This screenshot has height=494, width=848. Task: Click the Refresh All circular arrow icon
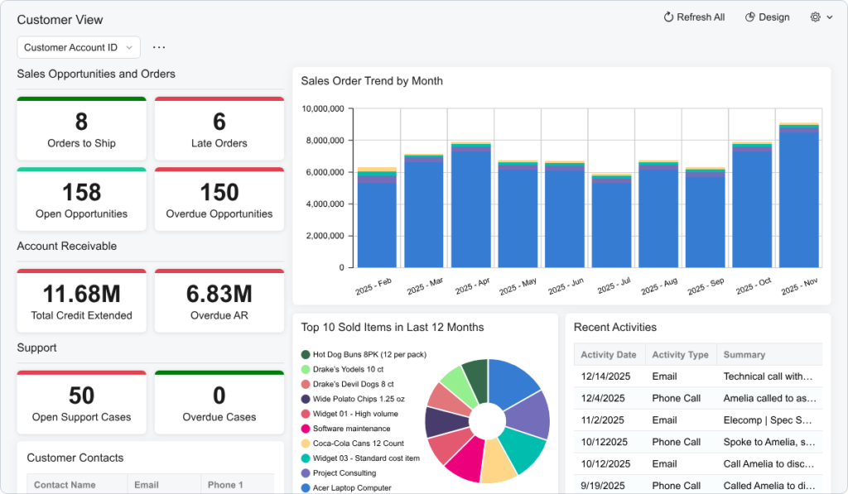[x=667, y=17]
